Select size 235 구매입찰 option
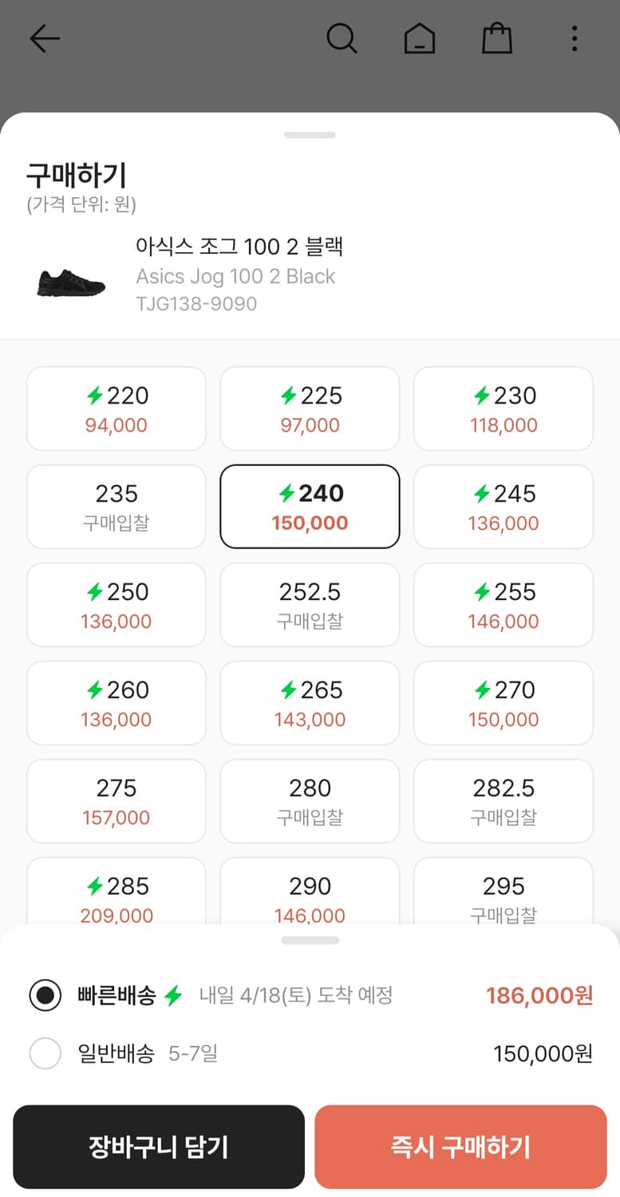Screen dimensions: 620x1197 tap(116, 507)
